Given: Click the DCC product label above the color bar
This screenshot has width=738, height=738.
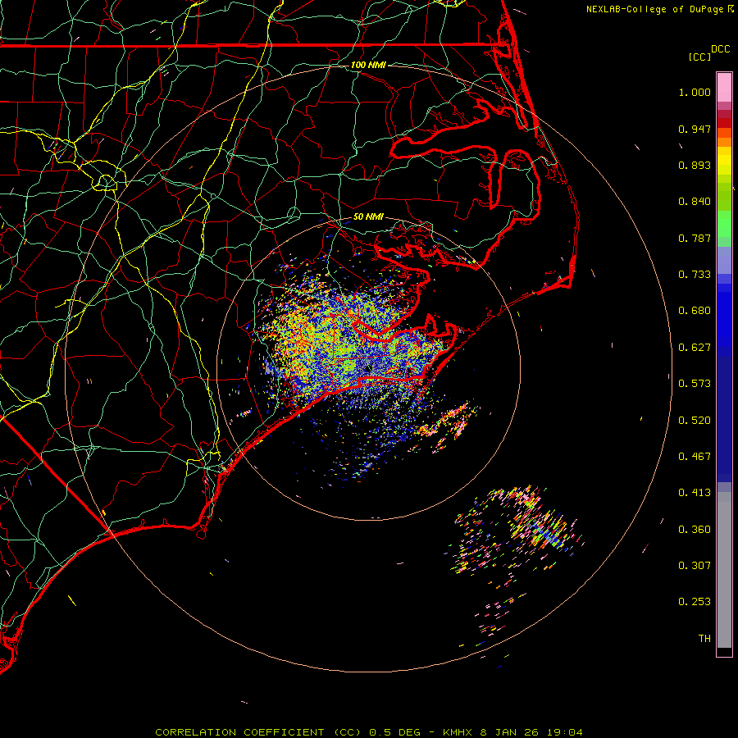Looking at the screenshot, I should [x=720, y=49].
